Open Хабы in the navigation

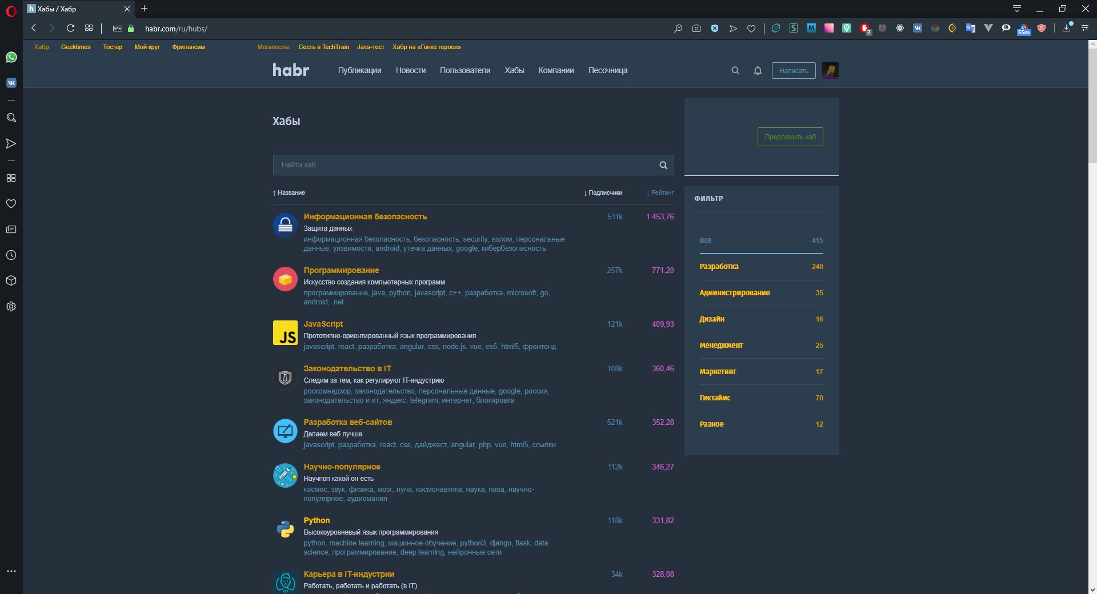coord(514,70)
